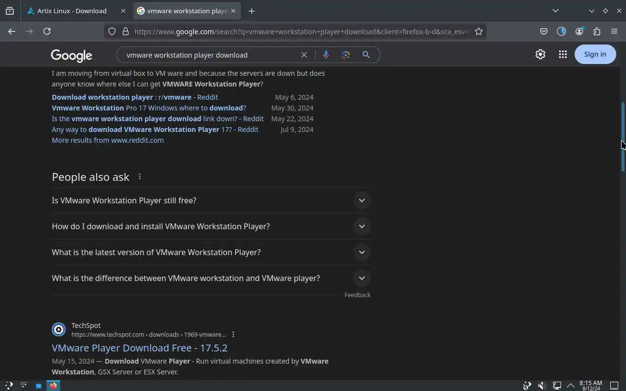Start a voice search with microphone
Viewport: 626px width, 391px height.
coord(326,55)
